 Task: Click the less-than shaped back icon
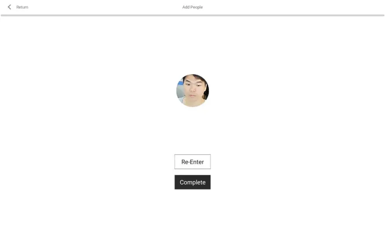click(9, 7)
